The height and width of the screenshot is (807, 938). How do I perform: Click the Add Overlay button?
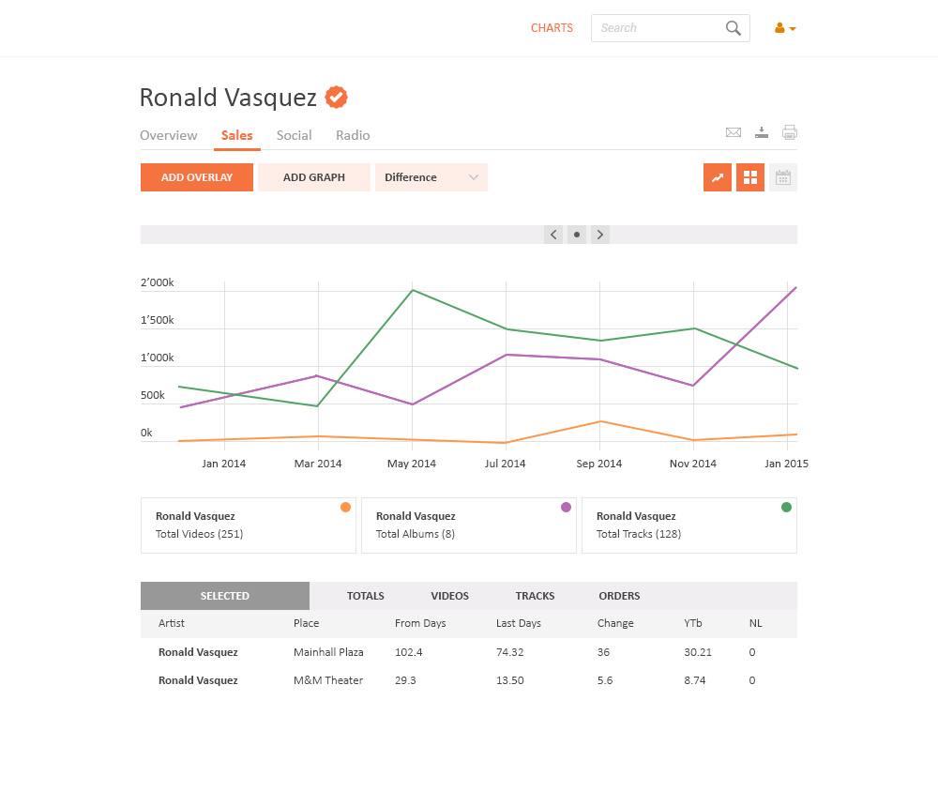pos(197,177)
